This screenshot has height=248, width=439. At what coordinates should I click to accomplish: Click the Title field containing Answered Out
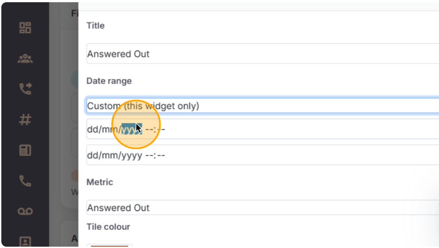point(262,54)
